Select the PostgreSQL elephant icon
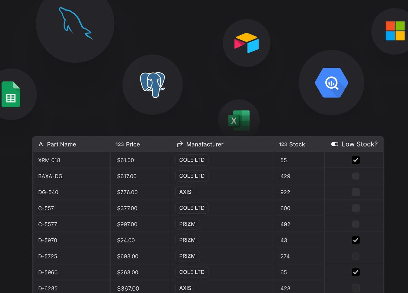The height and width of the screenshot is (293, 408). (x=152, y=85)
